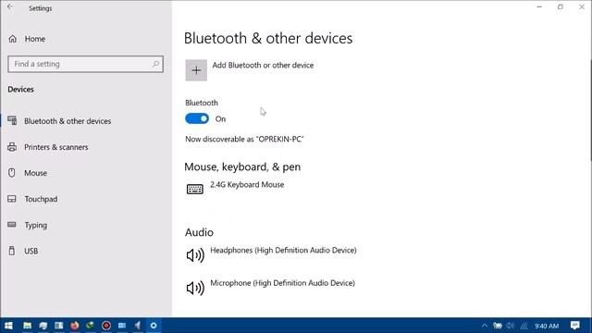
Task: Select Microphone (High Definition Audio Device) label
Action: (x=282, y=283)
